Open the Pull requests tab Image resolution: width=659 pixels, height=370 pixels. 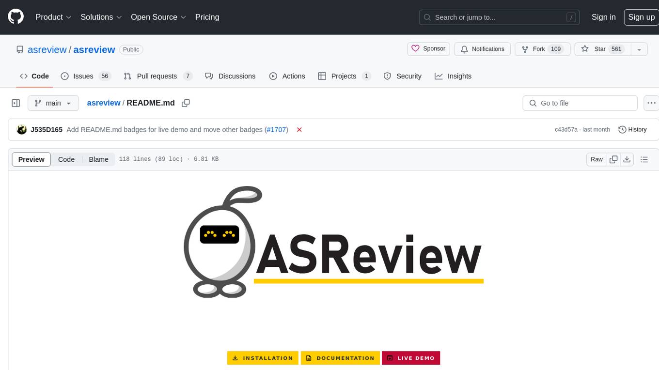coord(157,76)
